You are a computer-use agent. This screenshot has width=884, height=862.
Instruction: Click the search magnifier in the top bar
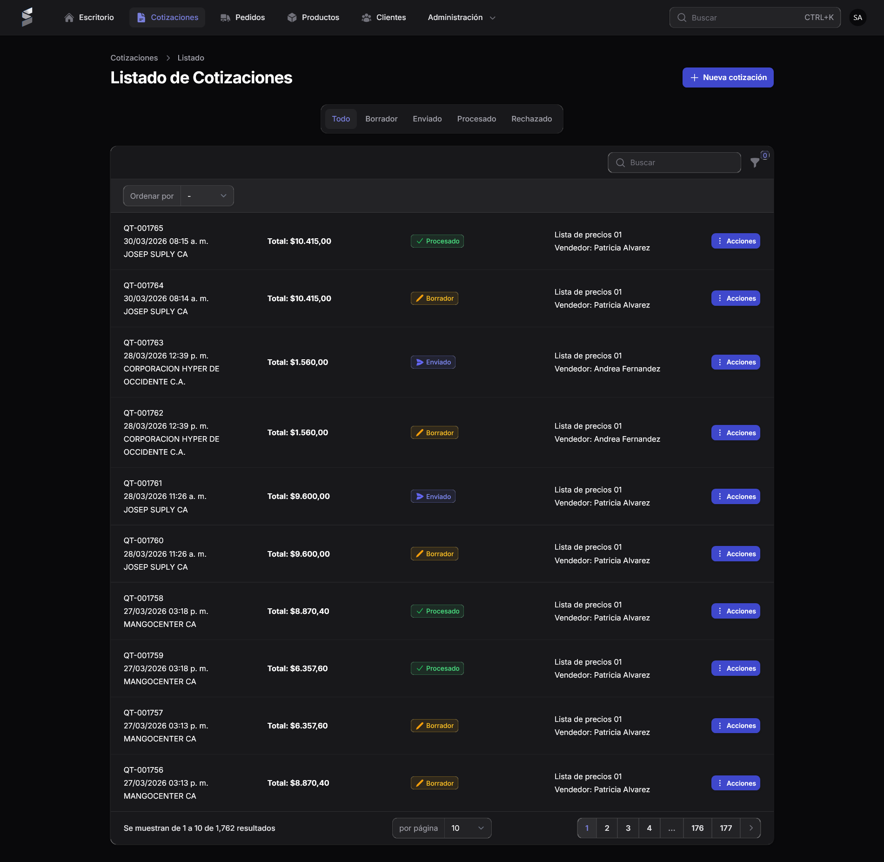[x=682, y=17]
